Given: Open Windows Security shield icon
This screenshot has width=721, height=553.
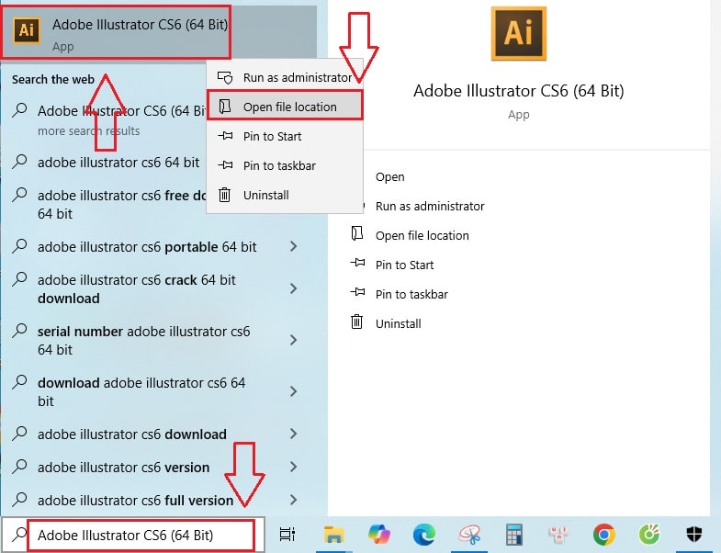Looking at the screenshot, I should tap(693, 535).
